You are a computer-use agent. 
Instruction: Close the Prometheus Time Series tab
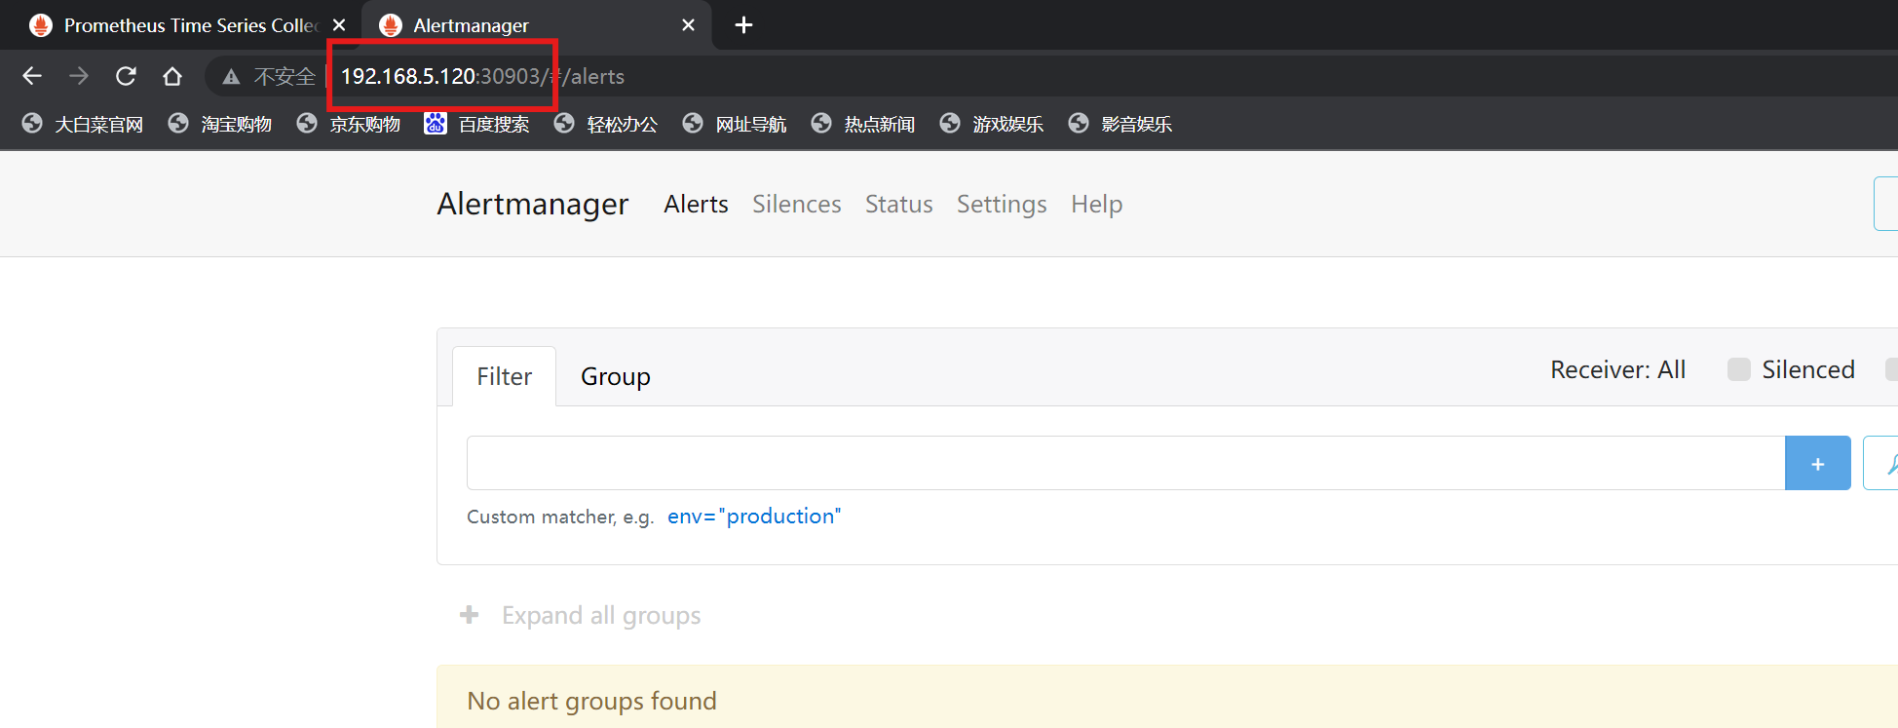[x=339, y=25]
